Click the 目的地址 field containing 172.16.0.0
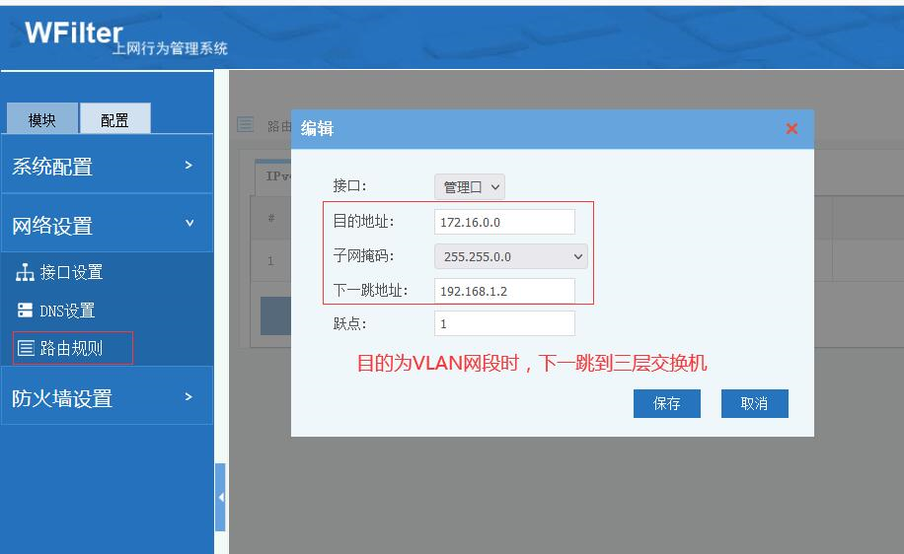The image size is (904, 554). pyautogui.click(x=504, y=222)
